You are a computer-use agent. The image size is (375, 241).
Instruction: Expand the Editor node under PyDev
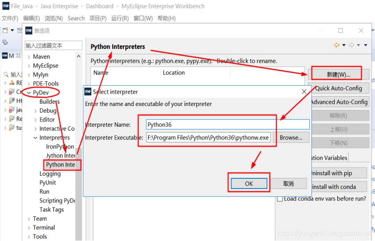click(x=35, y=120)
